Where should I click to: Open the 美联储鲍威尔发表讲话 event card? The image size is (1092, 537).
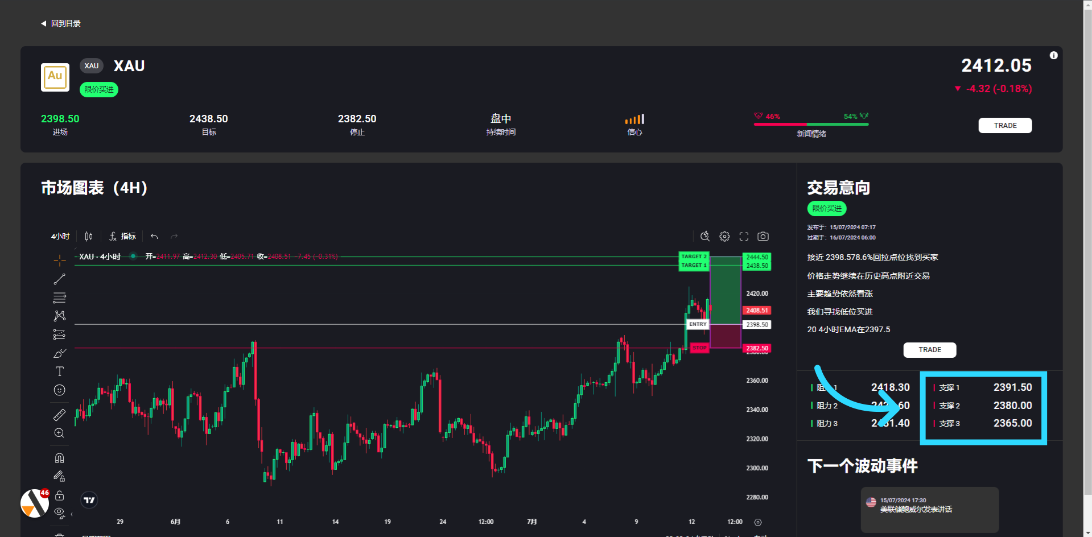point(929,509)
